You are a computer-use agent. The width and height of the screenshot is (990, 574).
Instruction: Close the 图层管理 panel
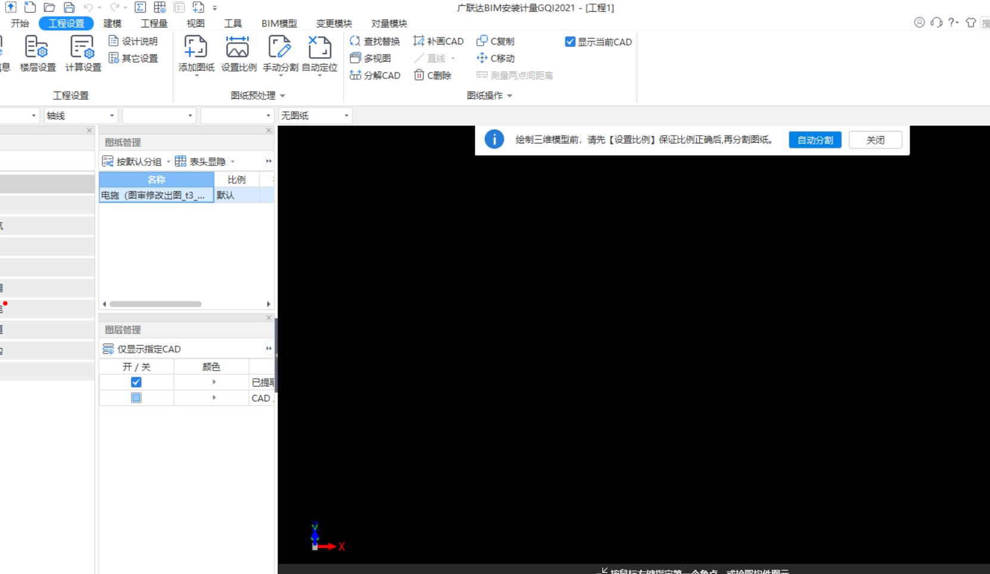coord(269,318)
